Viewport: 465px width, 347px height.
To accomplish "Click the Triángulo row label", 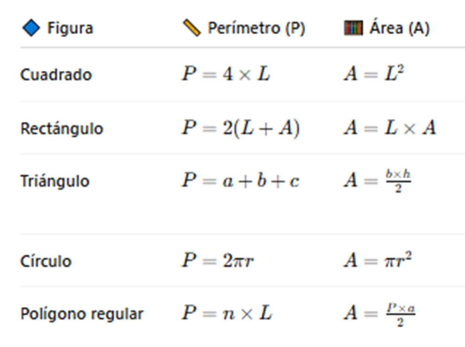I will pos(55,181).
